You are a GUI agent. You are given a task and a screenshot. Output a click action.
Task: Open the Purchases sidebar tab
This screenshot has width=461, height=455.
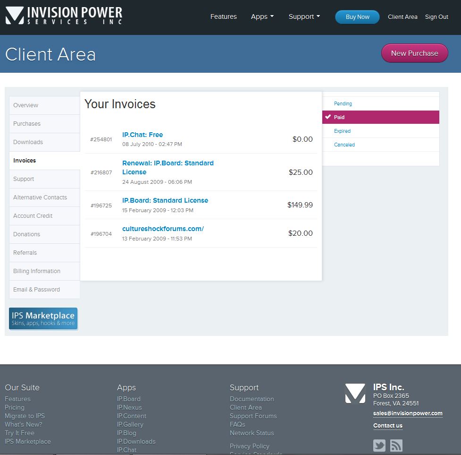45,124
